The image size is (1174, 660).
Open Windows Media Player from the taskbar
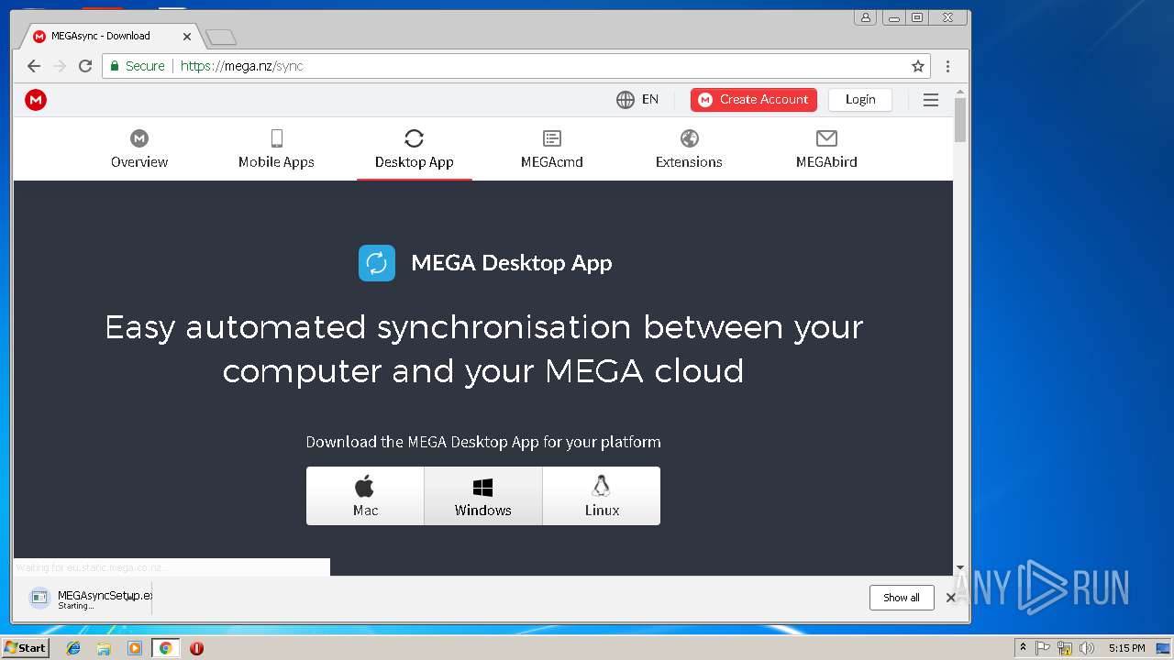pos(135,648)
